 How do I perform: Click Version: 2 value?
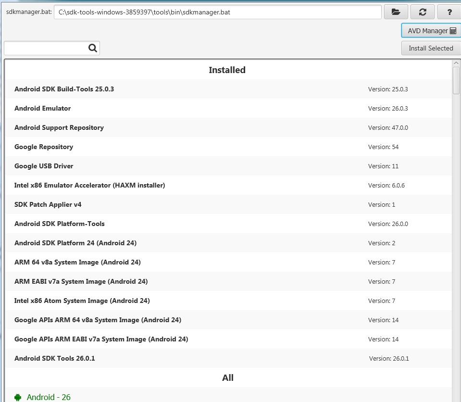coord(381,243)
